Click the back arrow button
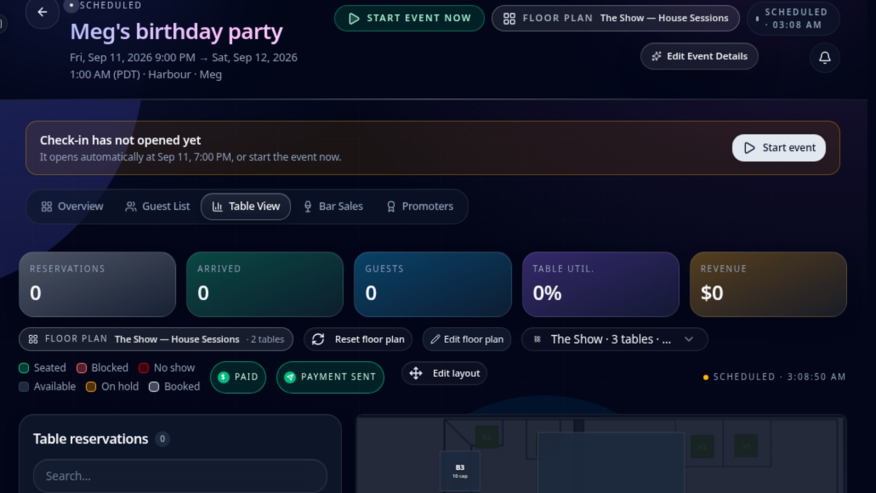Viewport: 876px width, 493px height. pos(43,12)
